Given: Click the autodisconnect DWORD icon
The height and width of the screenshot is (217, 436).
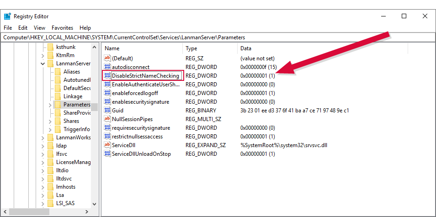Looking at the screenshot, I should tap(107, 67).
